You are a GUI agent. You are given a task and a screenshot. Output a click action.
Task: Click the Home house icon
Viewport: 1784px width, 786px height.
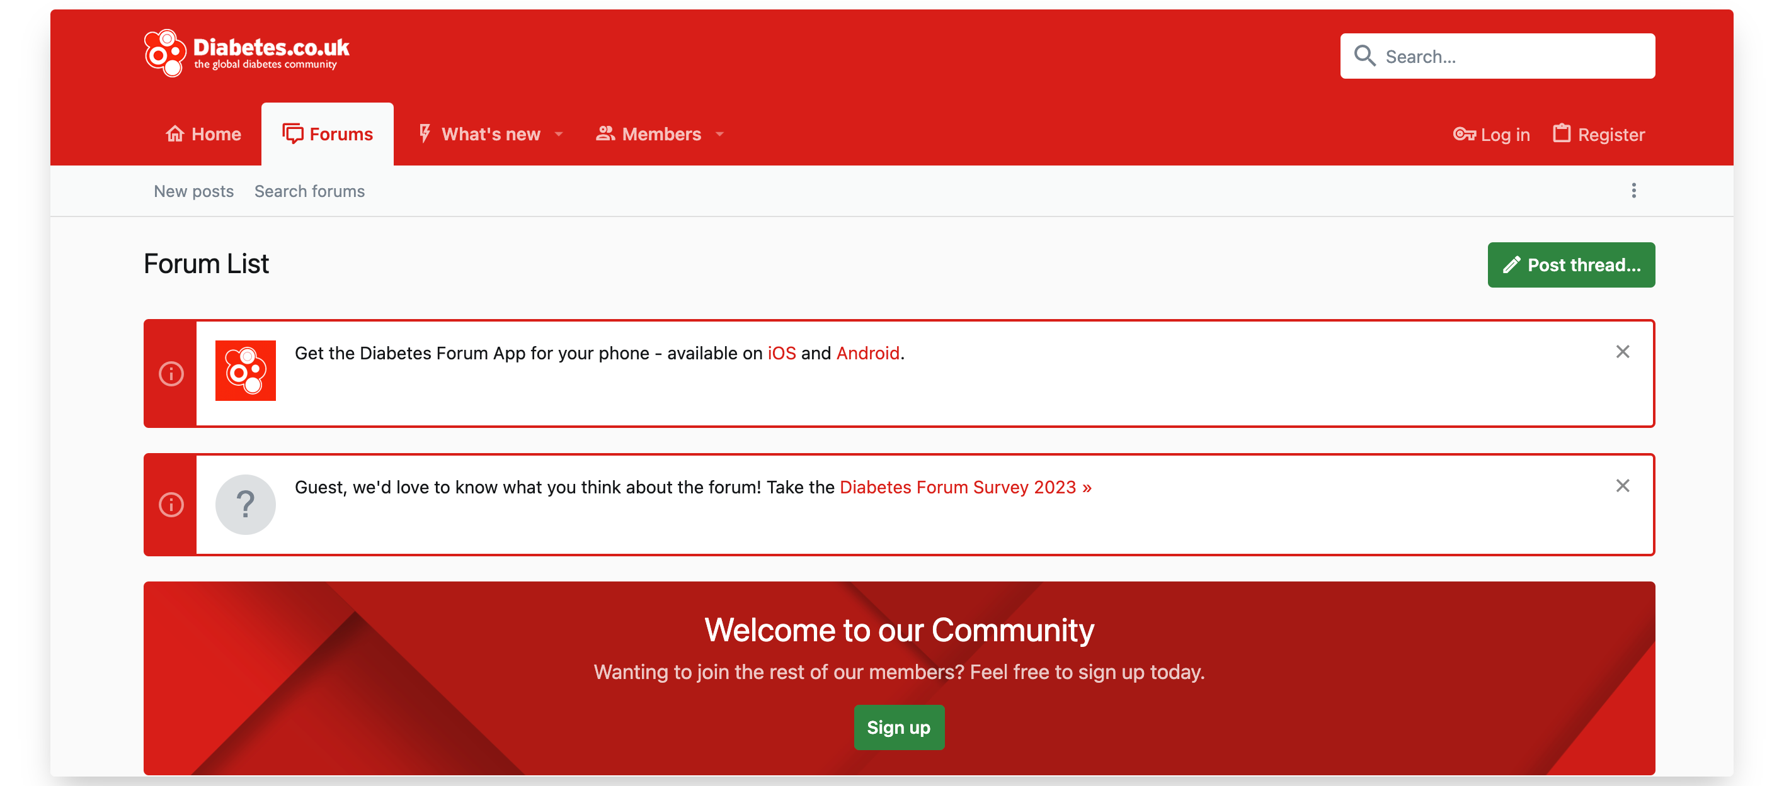175,133
